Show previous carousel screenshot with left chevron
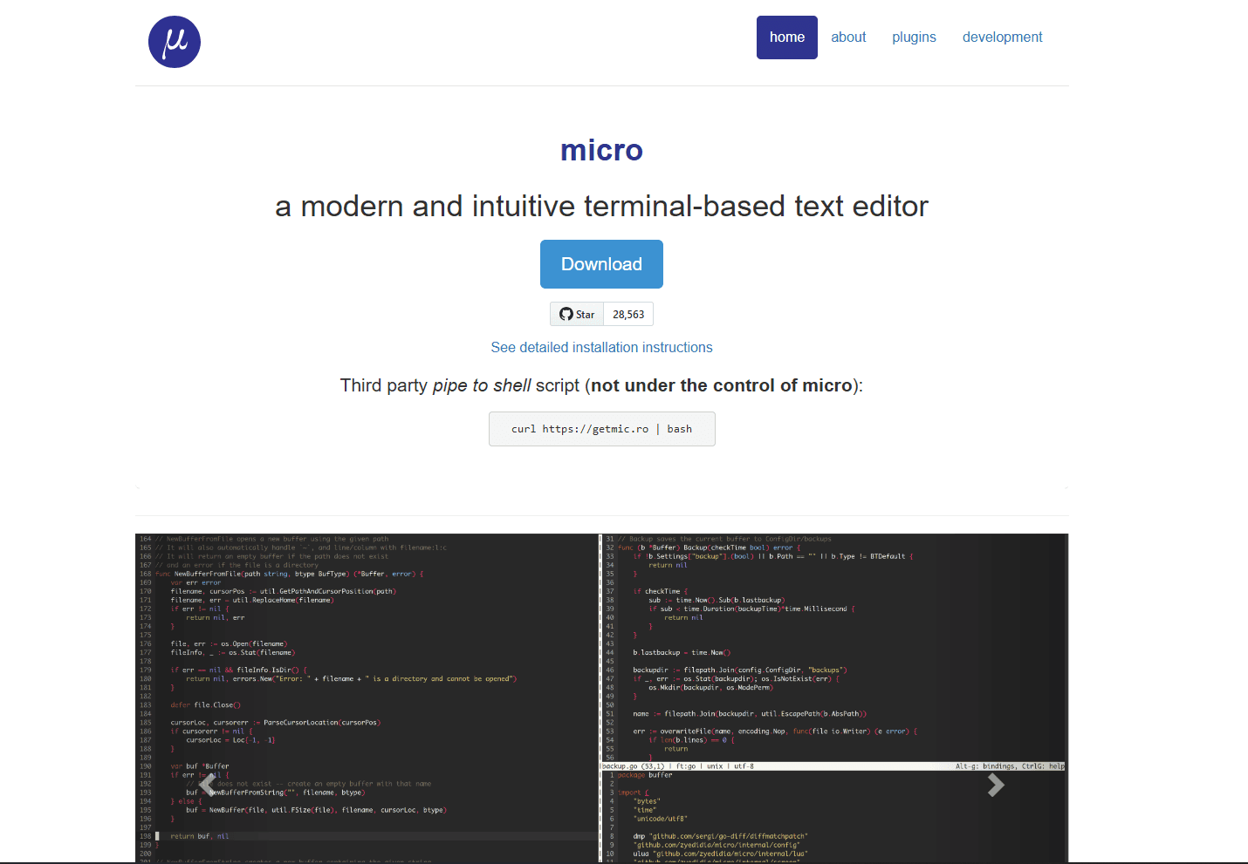The width and height of the screenshot is (1248, 864). pyautogui.click(x=207, y=786)
